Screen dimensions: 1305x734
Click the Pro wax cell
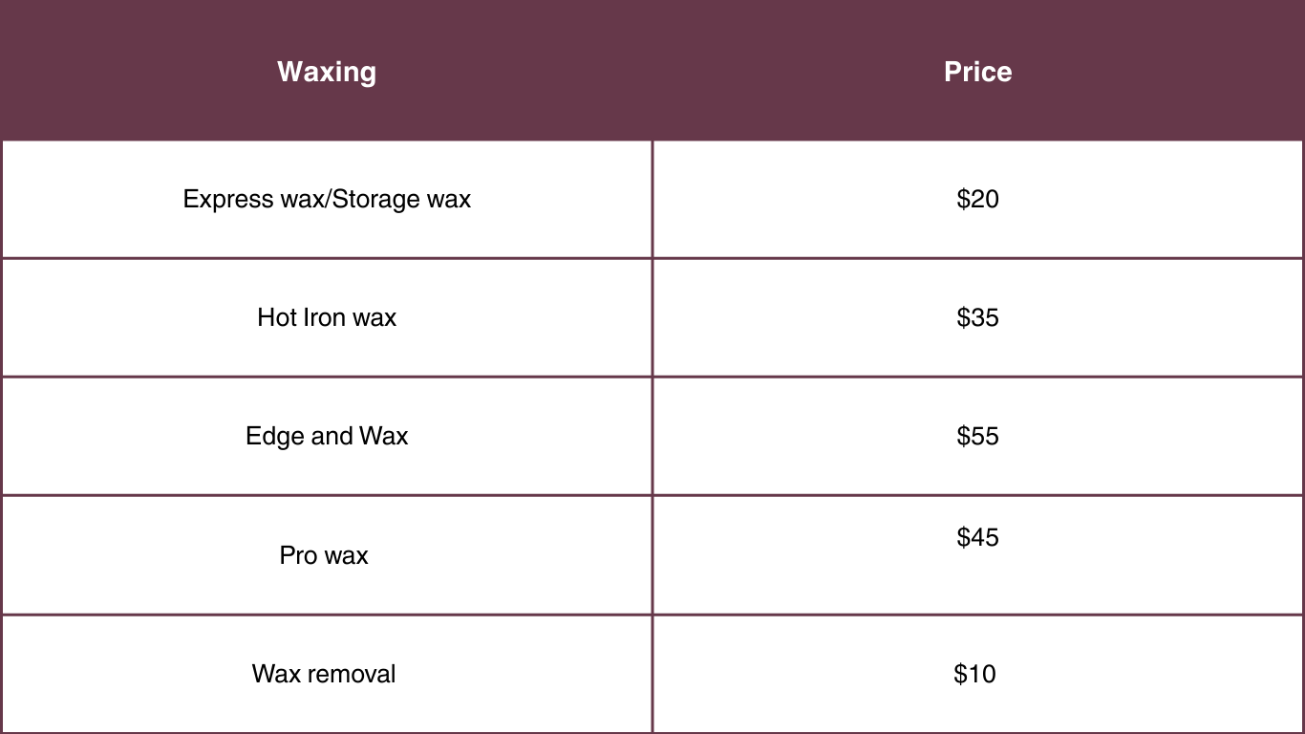[x=324, y=555]
